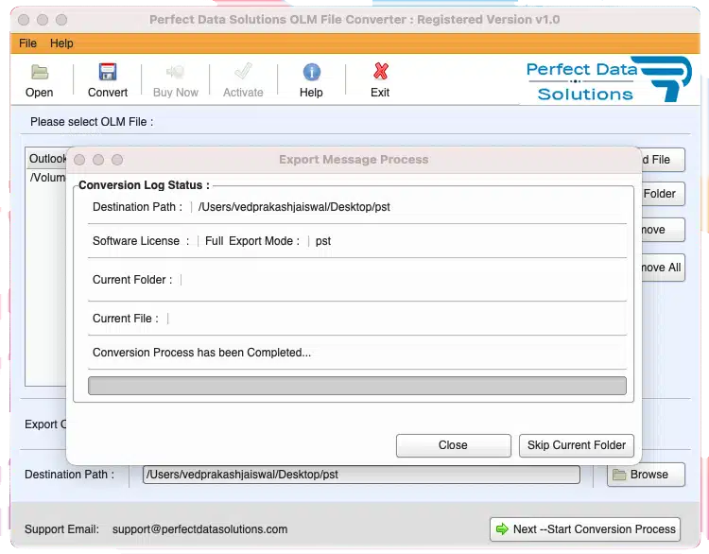Click the 'Software License :' label
Image resolution: width=709 pixels, height=554 pixels.
tap(141, 241)
